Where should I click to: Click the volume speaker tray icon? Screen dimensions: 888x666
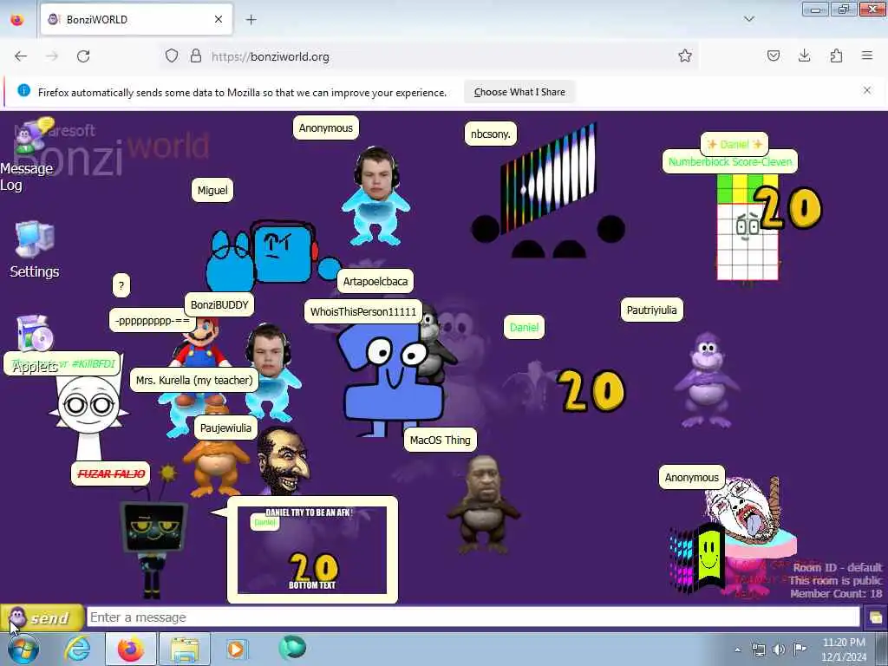pos(780,649)
